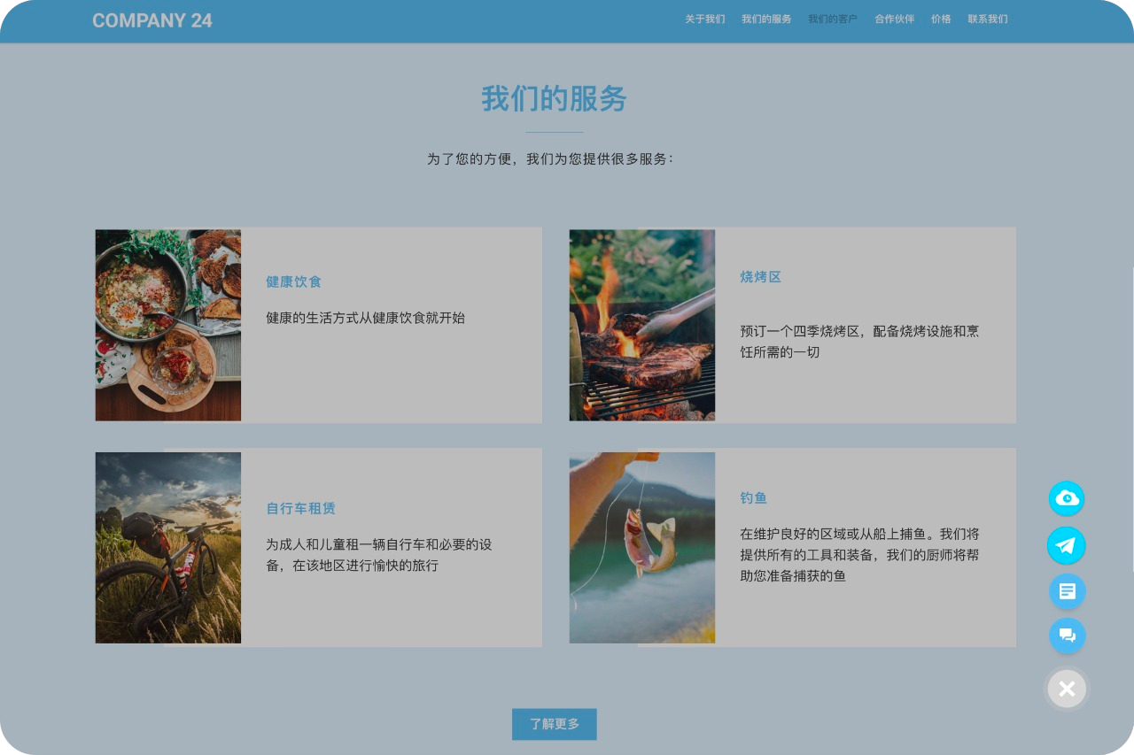Open the 烧烤区 service heading
This screenshot has height=755, width=1134.
pos(761,277)
